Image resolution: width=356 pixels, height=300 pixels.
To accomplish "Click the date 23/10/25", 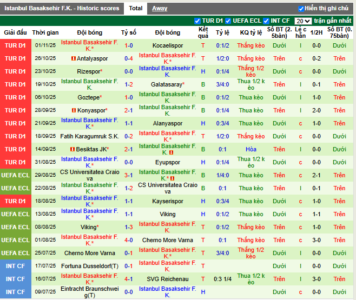I will pyautogui.click(x=45, y=71).
